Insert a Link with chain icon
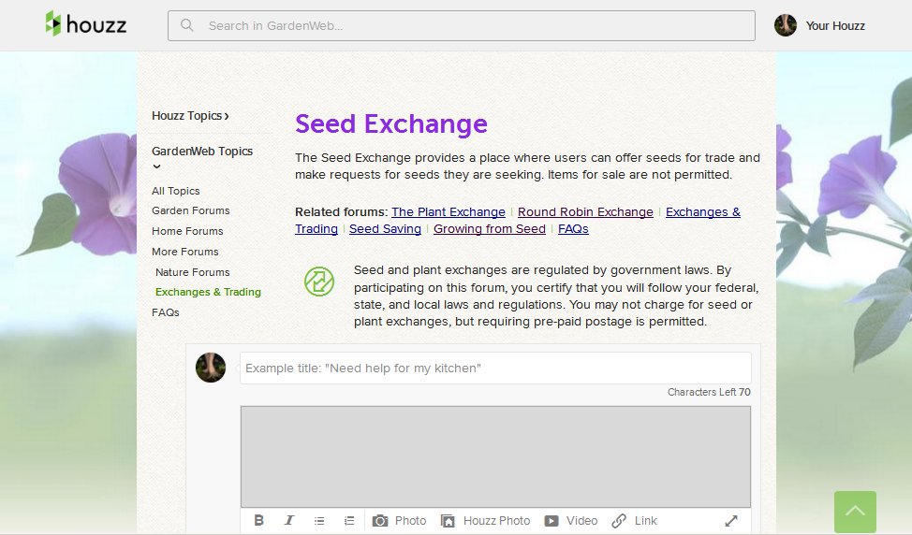912x535 pixels. (635, 520)
